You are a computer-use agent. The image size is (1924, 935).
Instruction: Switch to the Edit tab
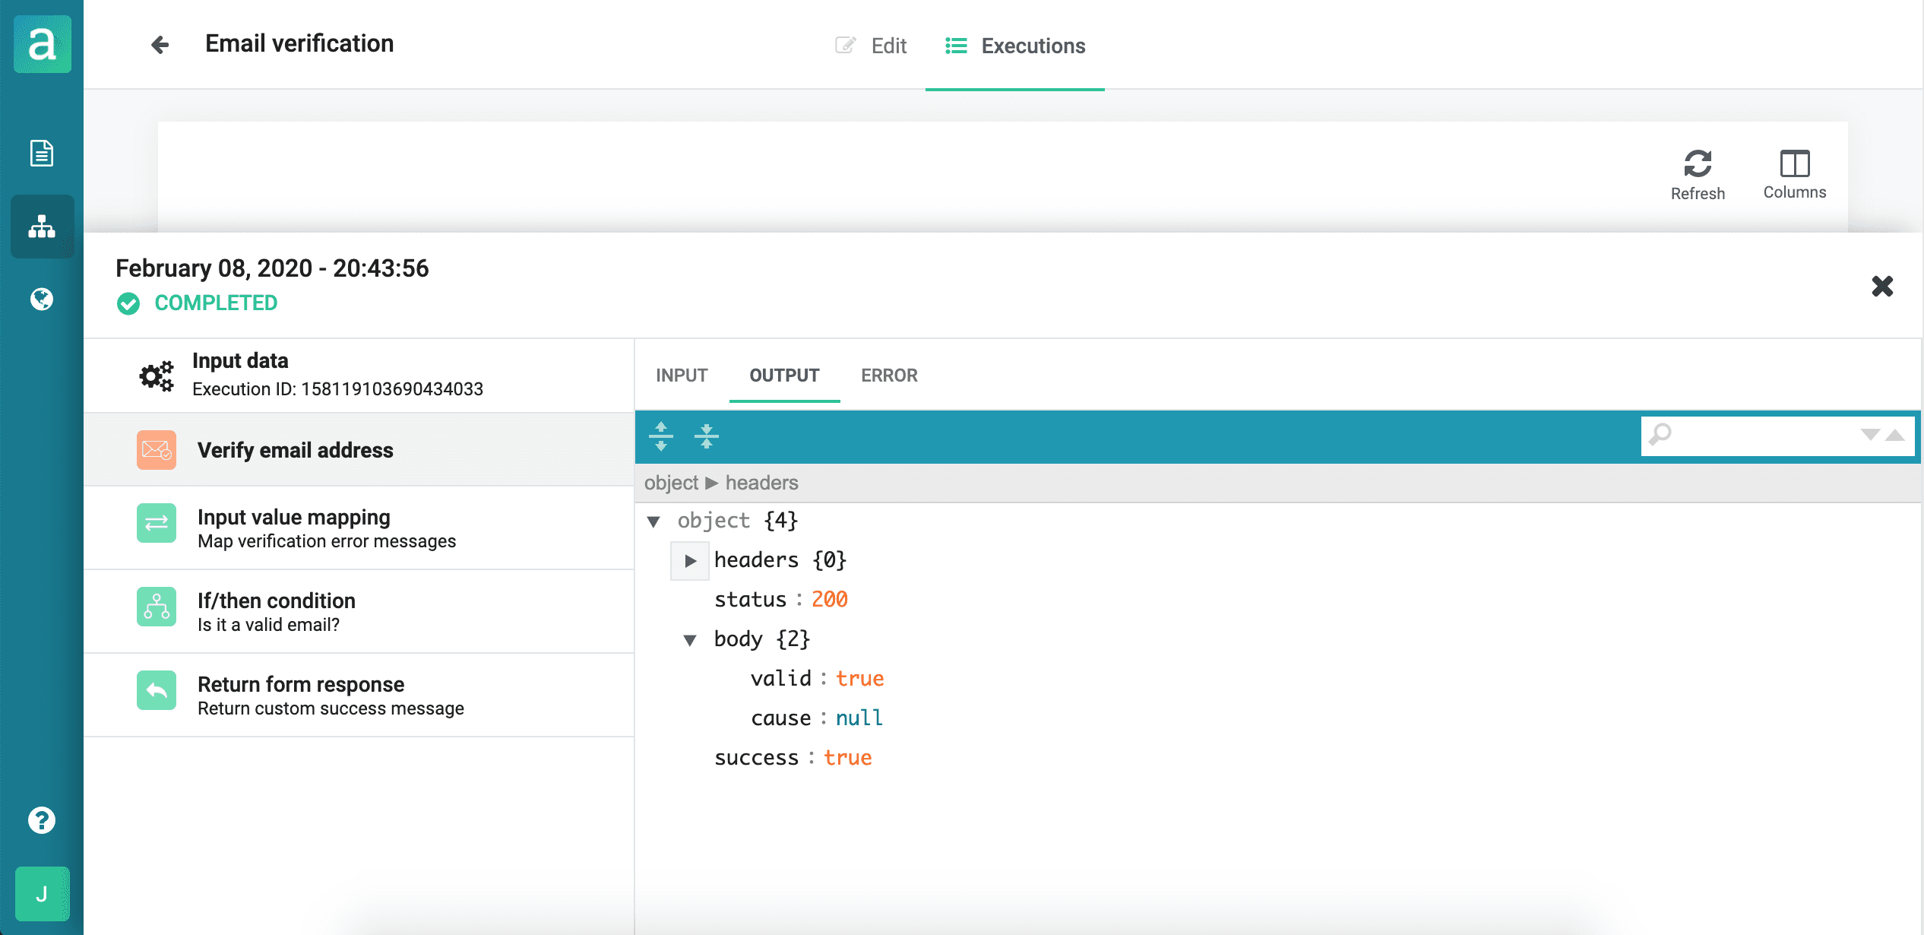[871, 46]
